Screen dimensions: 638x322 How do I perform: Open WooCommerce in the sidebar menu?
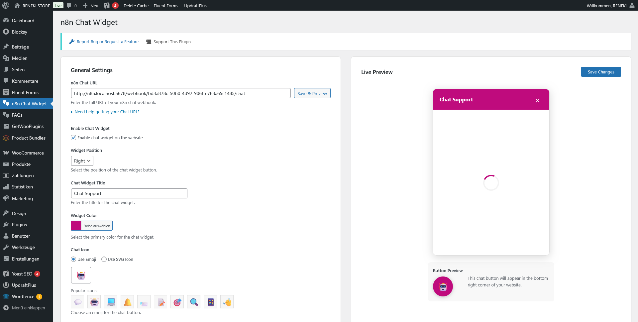pos(28,153)
